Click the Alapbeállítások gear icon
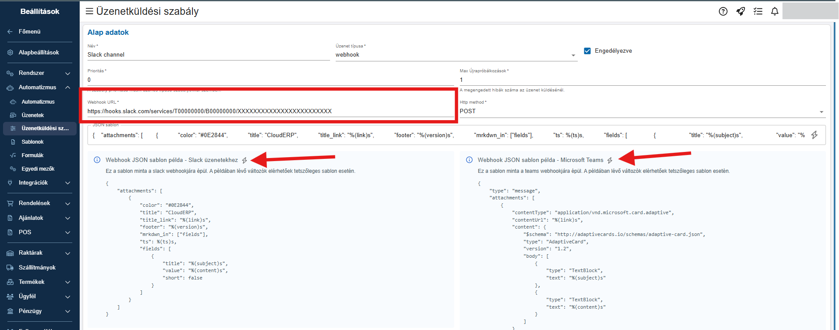This screenshot has height=330, width=839. [x=10, y=53]
